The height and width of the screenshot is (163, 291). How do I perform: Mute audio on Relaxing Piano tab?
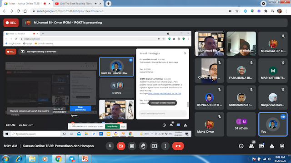pyautogui.click(x=96, y=4)
